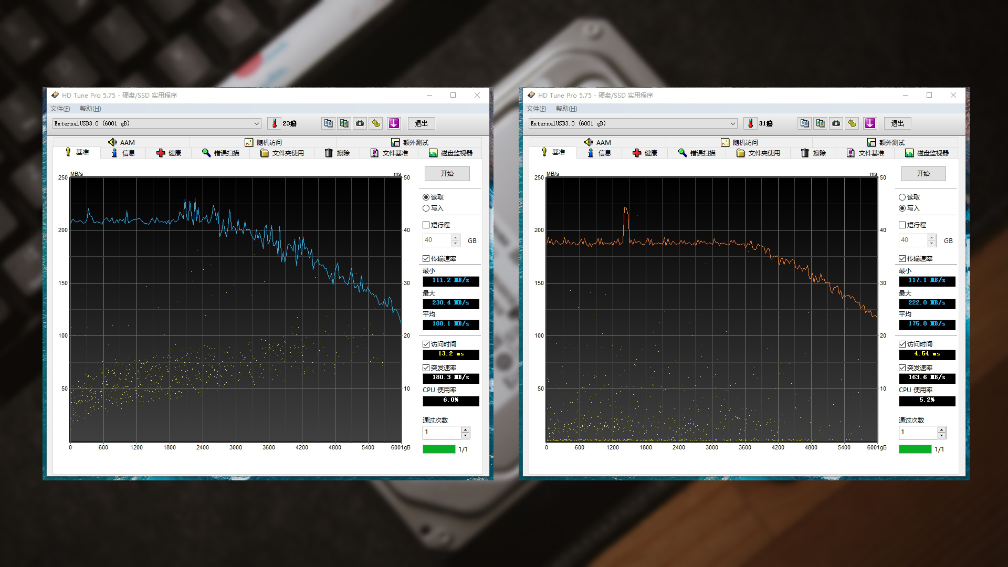Click copy screenshot icon in right toolbar
Screen dimensions: 1008x567
[x=820, y=123]
